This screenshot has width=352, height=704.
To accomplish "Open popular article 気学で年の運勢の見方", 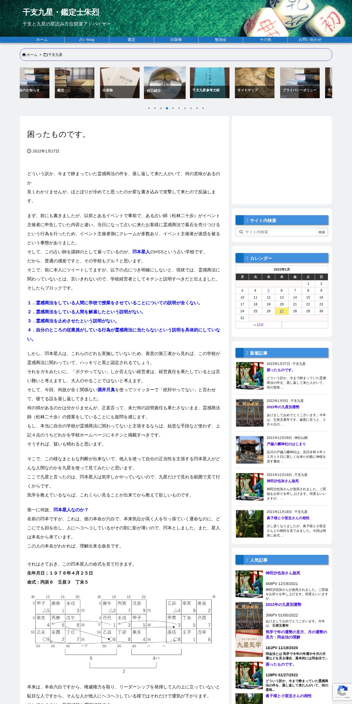I will 296,635.
